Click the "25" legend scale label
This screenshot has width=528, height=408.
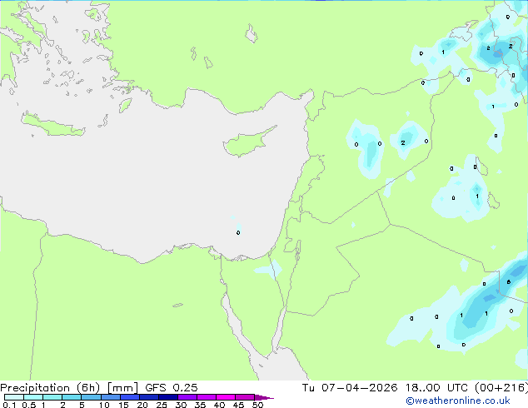tap(162, 405)
